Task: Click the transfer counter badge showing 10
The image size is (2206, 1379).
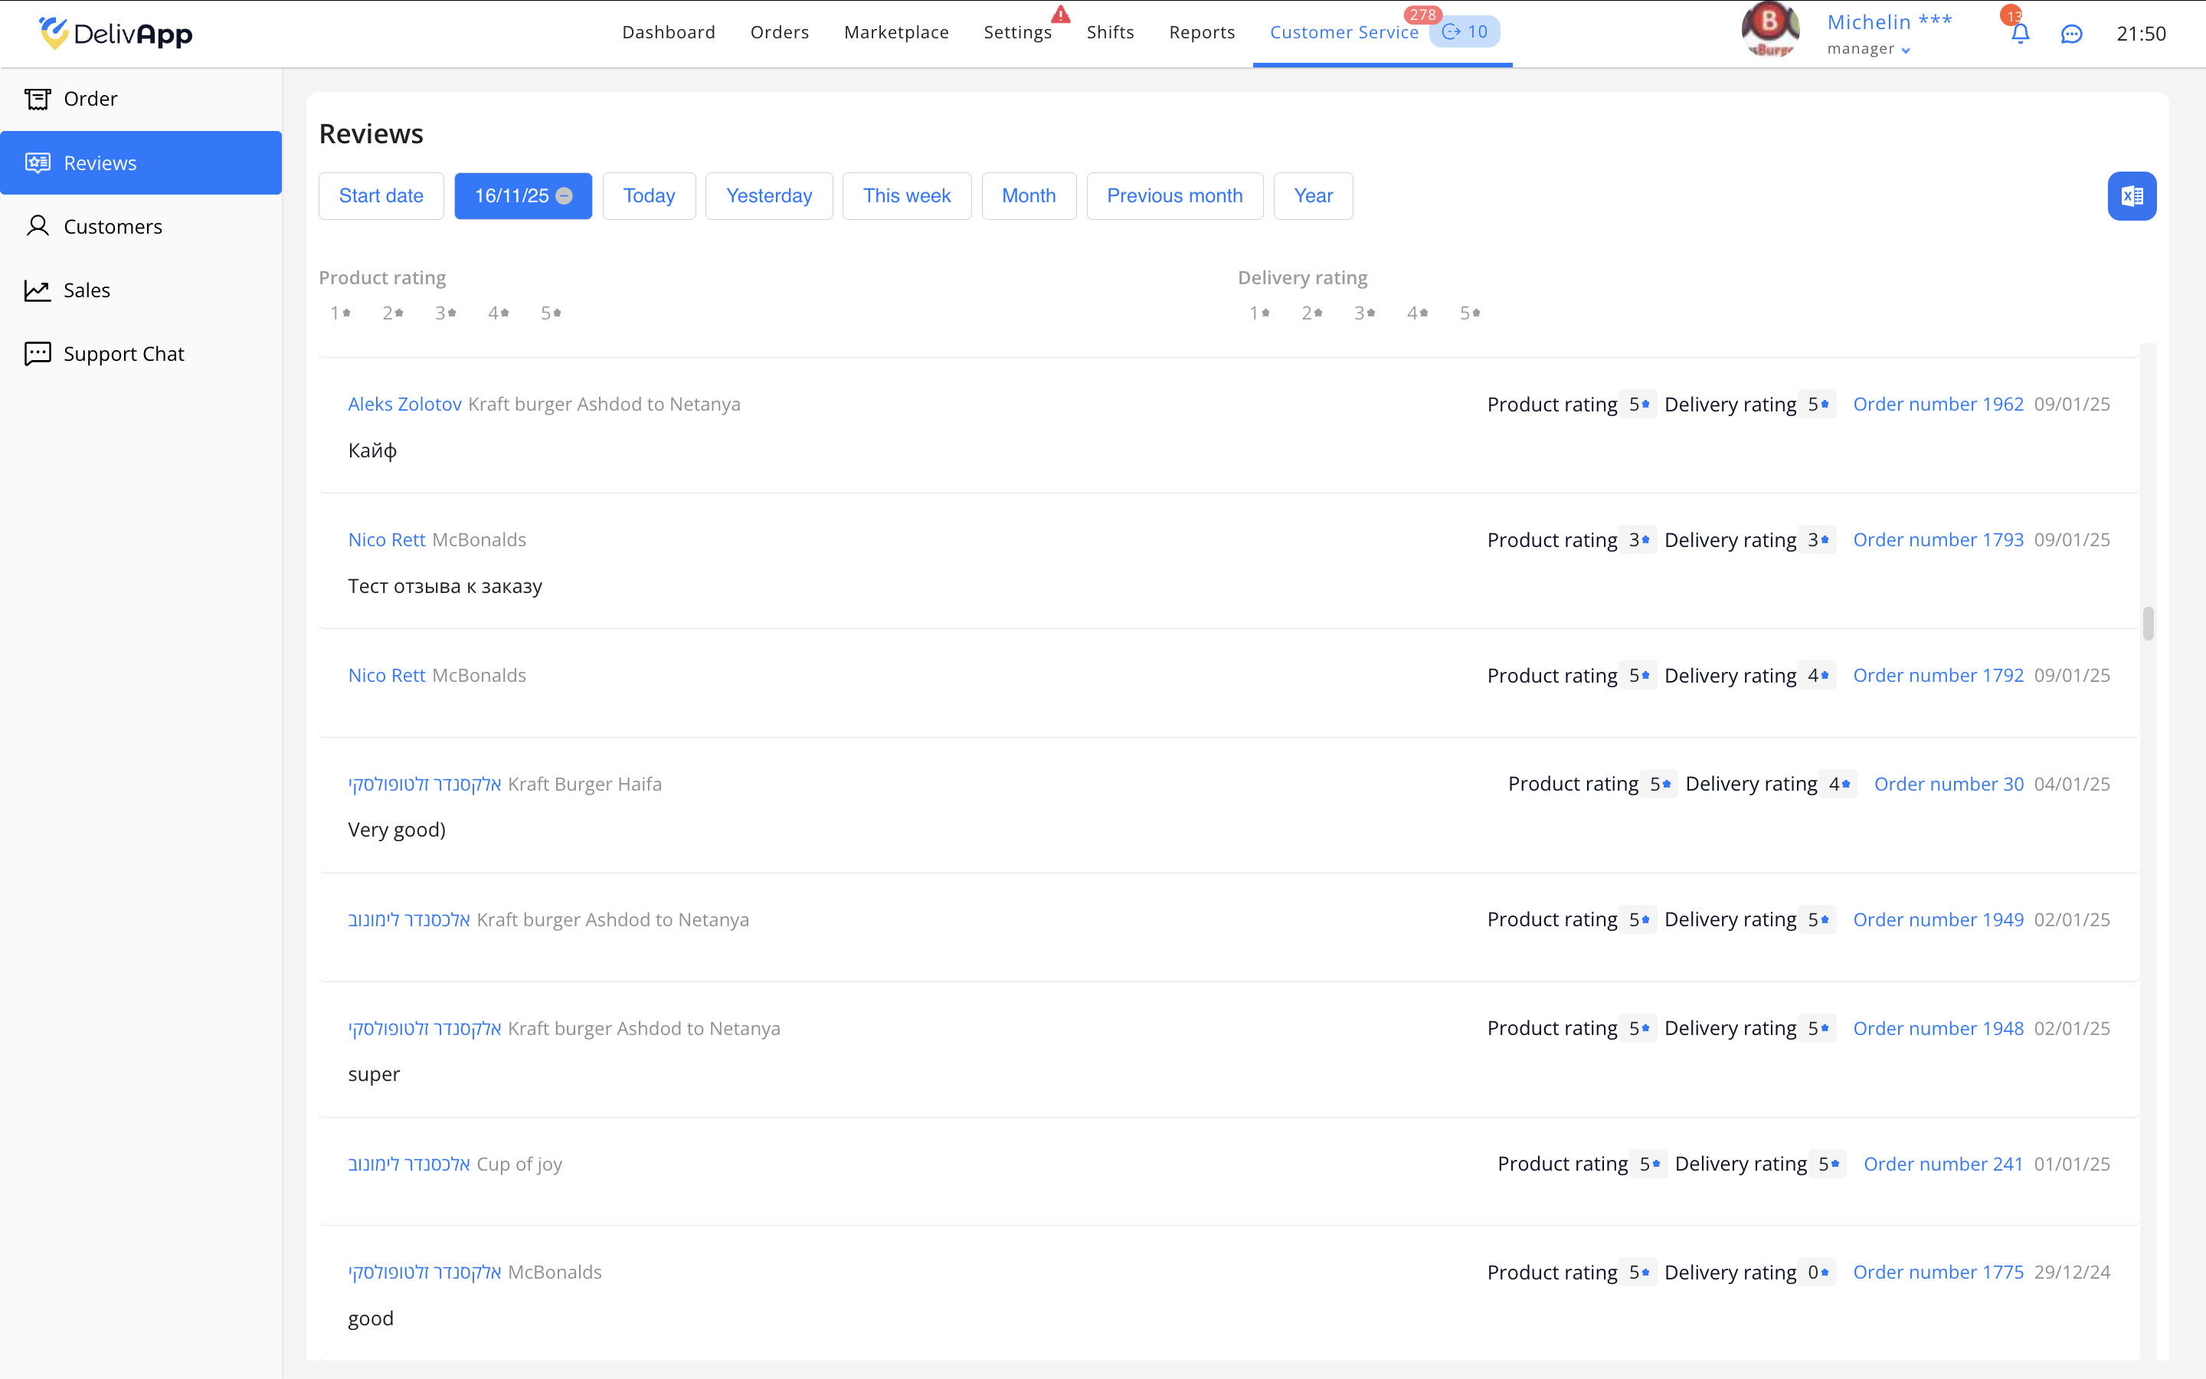Action: click(x=1465, y=32)
